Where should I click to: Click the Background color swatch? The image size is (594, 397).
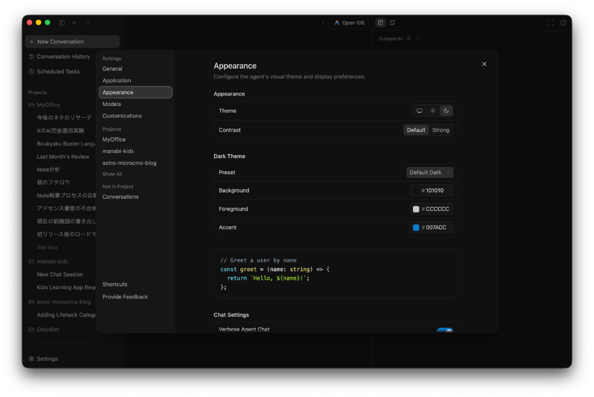point(416,191)
